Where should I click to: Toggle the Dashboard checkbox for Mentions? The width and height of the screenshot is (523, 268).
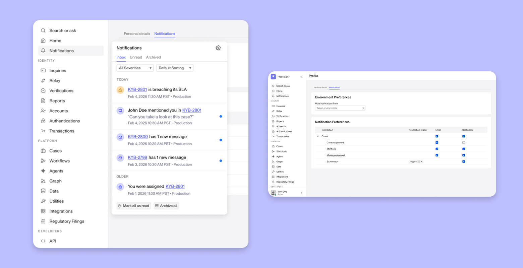(x=464, y=149)
